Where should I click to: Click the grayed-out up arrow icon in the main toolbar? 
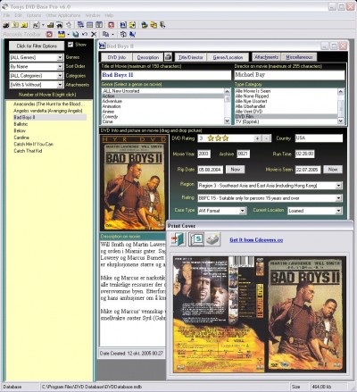(x=69, y=25)
